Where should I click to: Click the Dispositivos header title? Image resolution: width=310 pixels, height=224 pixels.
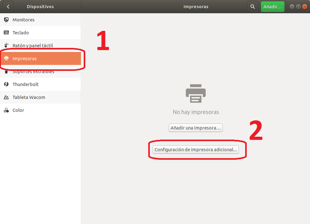[x=40, y=7]
